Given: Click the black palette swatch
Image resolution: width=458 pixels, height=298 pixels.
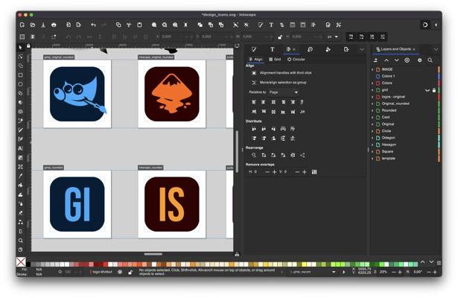Looking at the screenshot, I should click(28, 264).
